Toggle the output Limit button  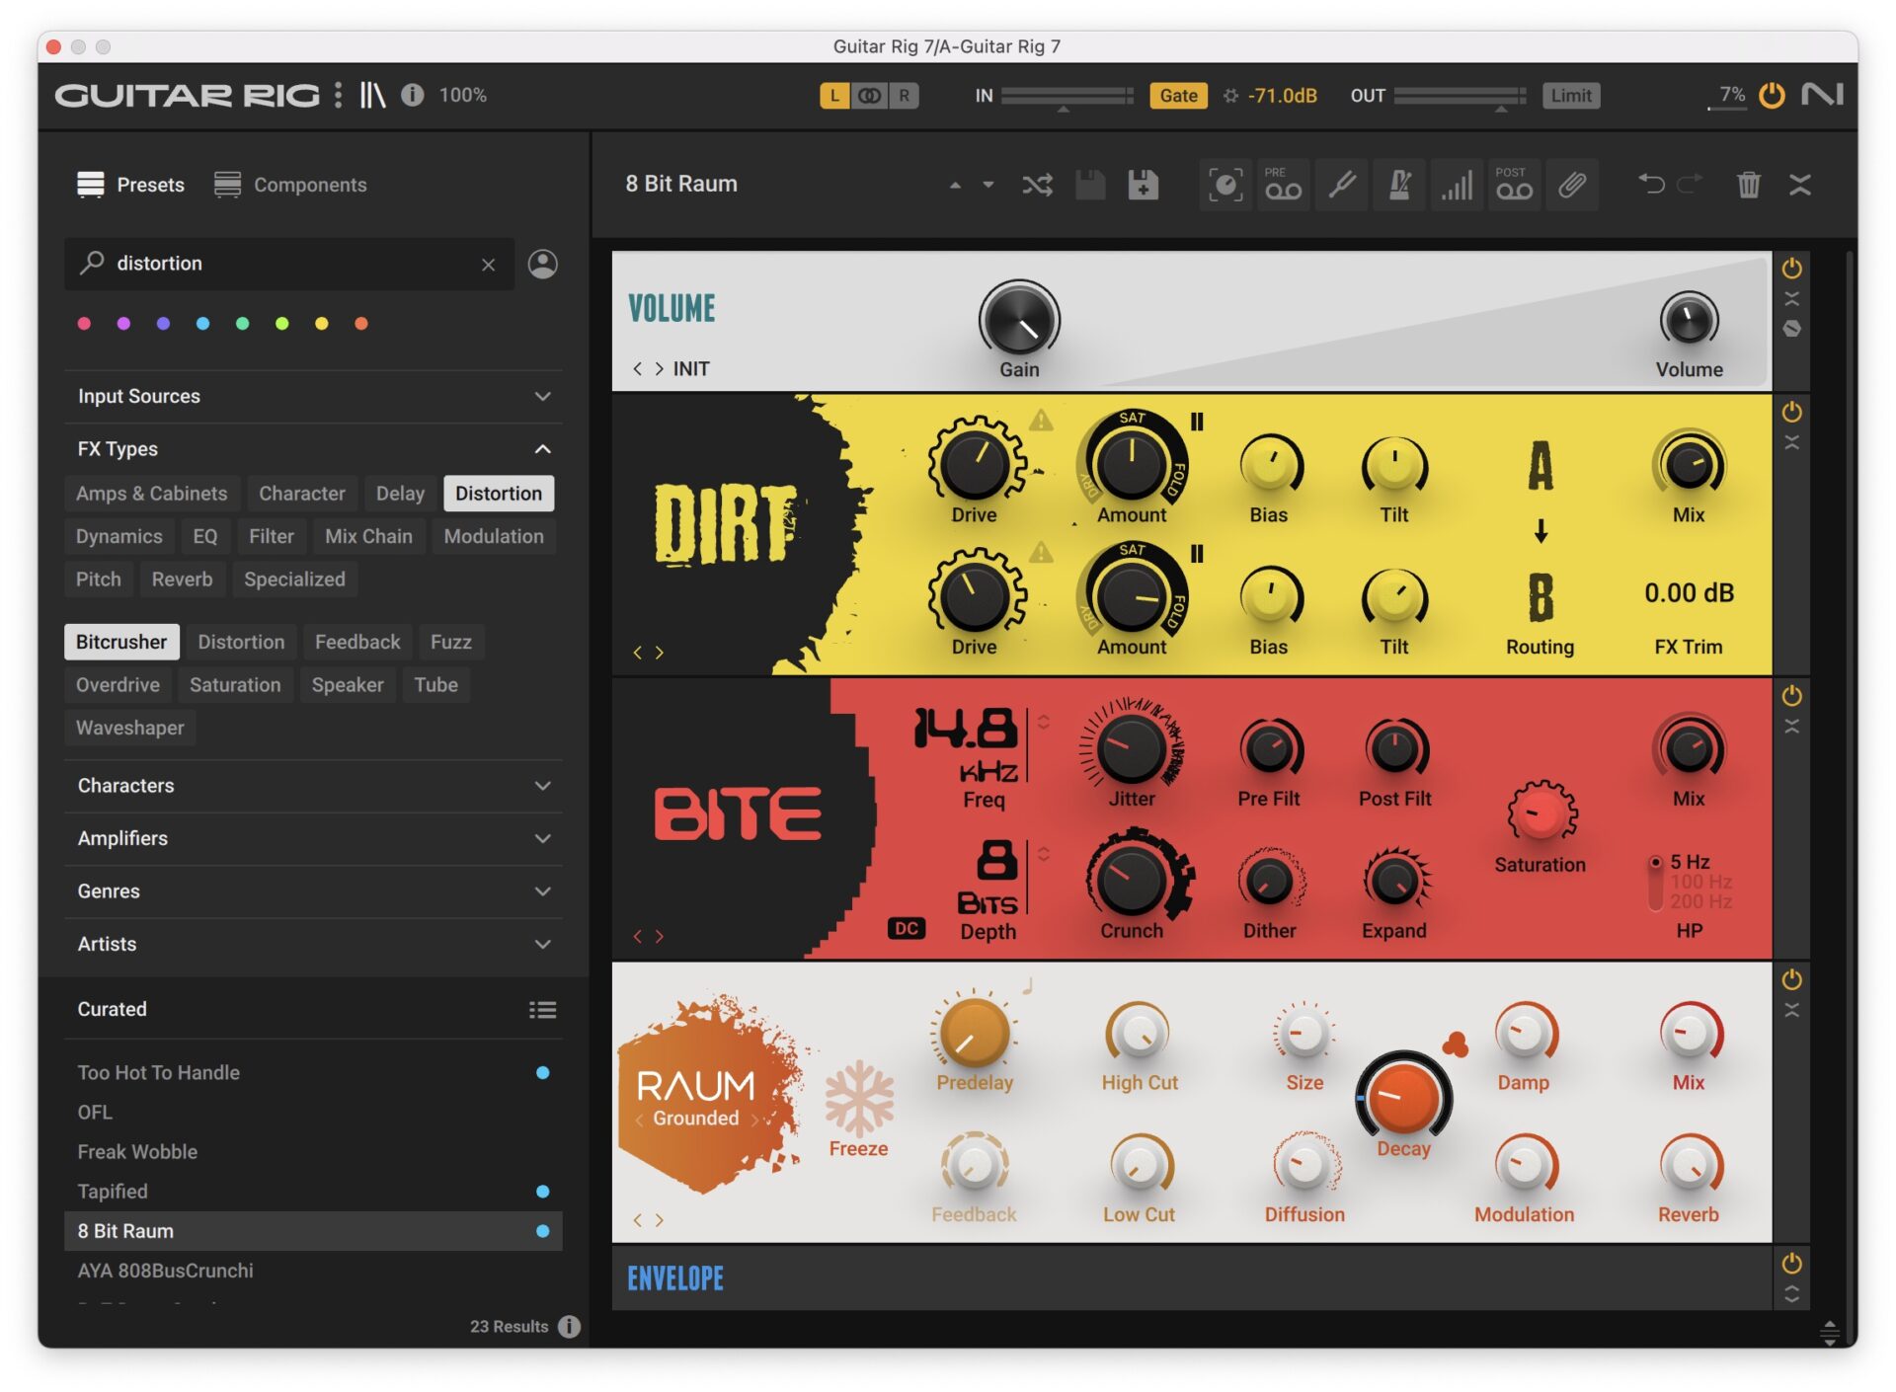[x=1570, y=96]
